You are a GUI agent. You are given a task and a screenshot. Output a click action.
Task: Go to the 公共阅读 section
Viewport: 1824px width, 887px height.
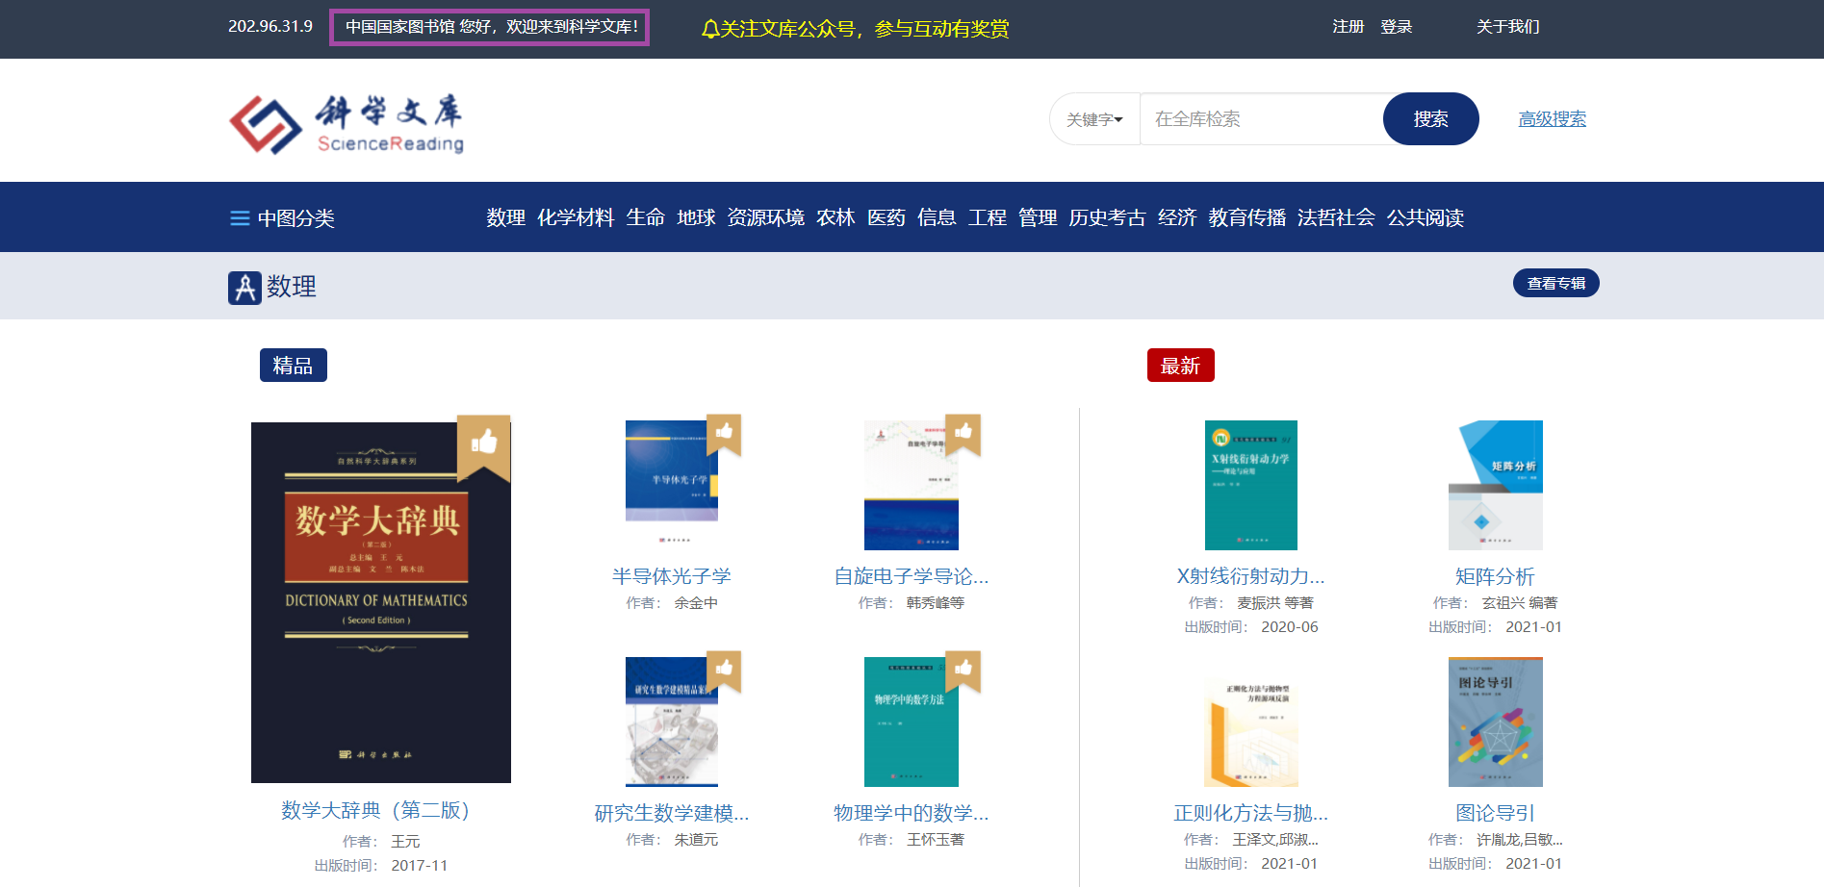tap(1425, 218)
